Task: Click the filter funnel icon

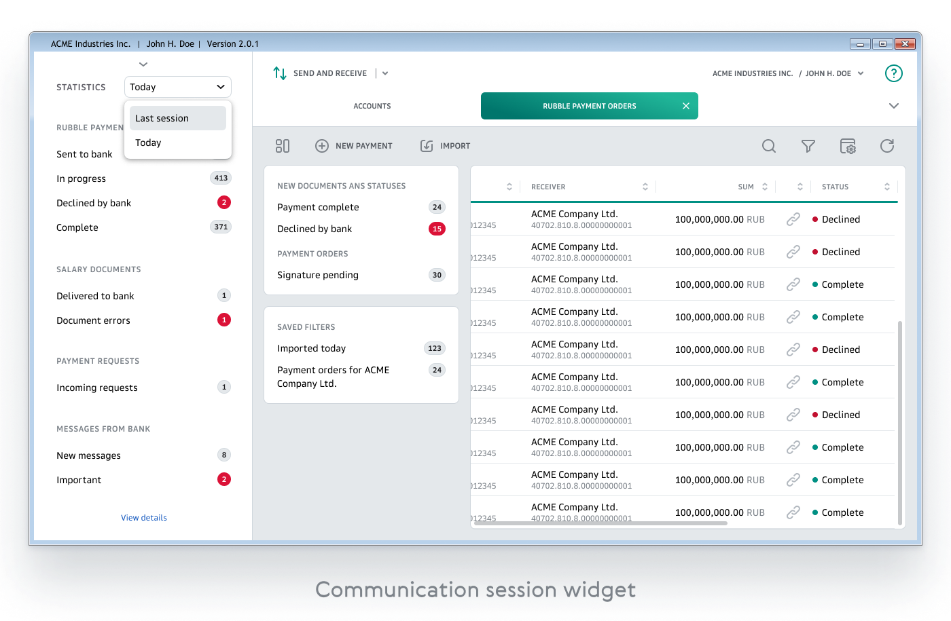Action: (808, 146)
